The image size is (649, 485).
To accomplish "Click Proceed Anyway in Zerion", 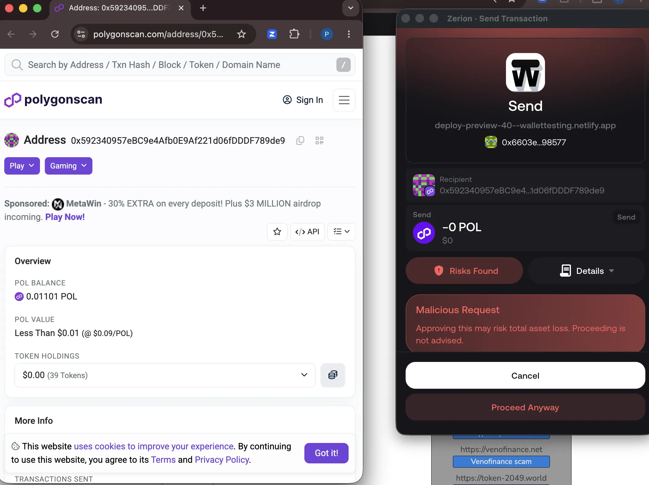I will [525, 407].
